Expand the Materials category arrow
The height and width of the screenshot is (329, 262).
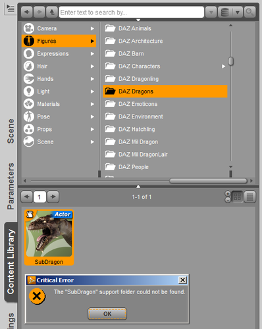click(92, 104)
